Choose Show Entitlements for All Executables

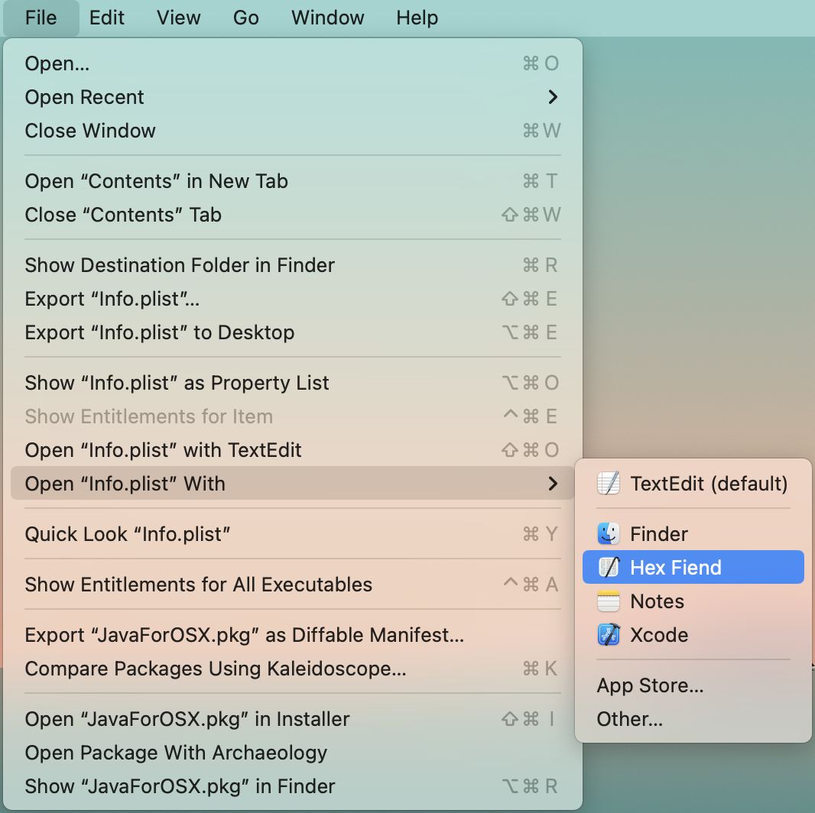click(x=199, y=585)
